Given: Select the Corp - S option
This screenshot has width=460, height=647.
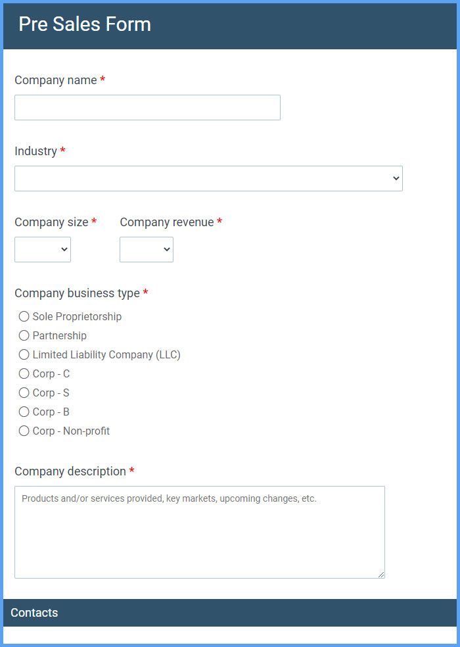Looking at the screenshot, I should (x=24, y=393).
